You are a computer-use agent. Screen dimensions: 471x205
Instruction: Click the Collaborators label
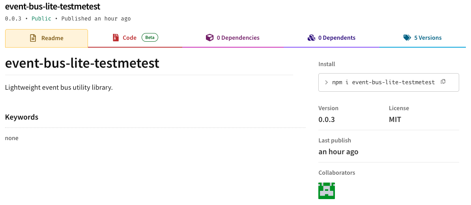tap(337, 173)
